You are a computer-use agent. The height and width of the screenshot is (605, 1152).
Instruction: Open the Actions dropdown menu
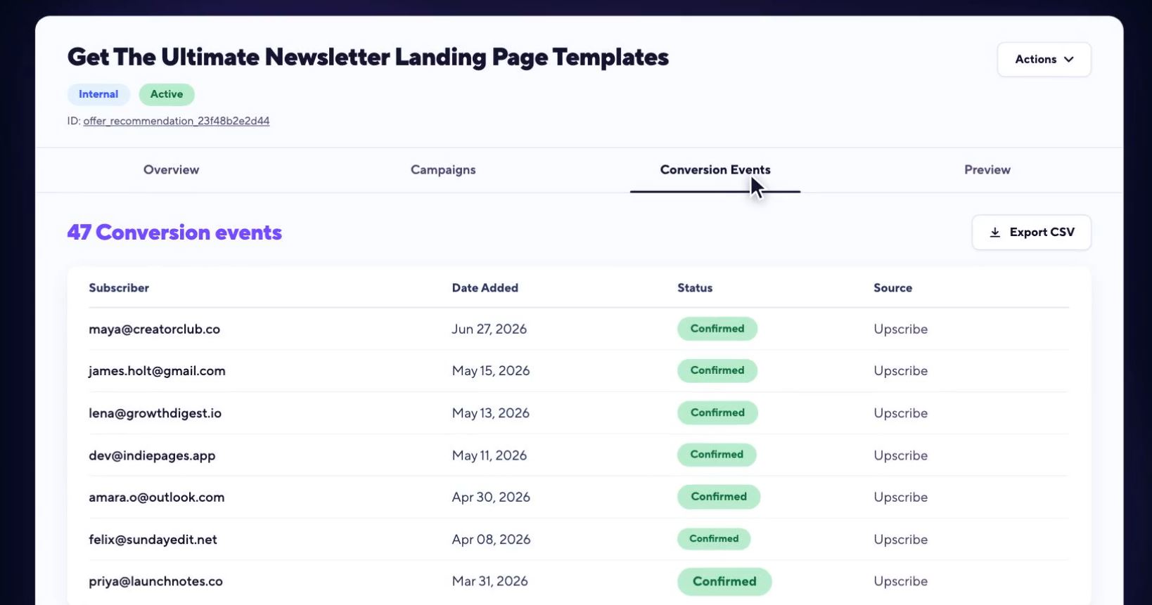(1044, 60)
